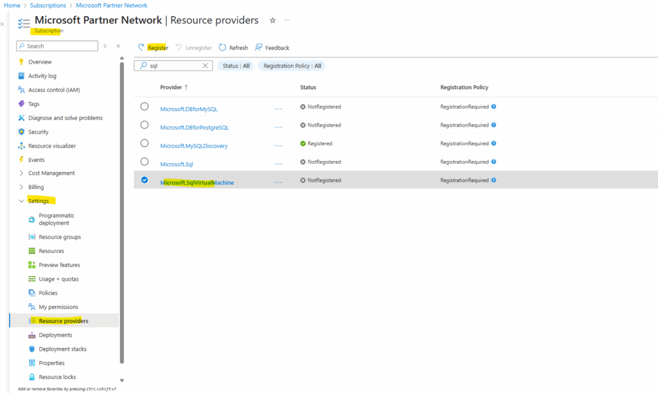Click the info icon in Microsoft.MySQLDiscovery row
Image resolution: width=658 pixels, height=393 pixels.
[x=494, y=143]
